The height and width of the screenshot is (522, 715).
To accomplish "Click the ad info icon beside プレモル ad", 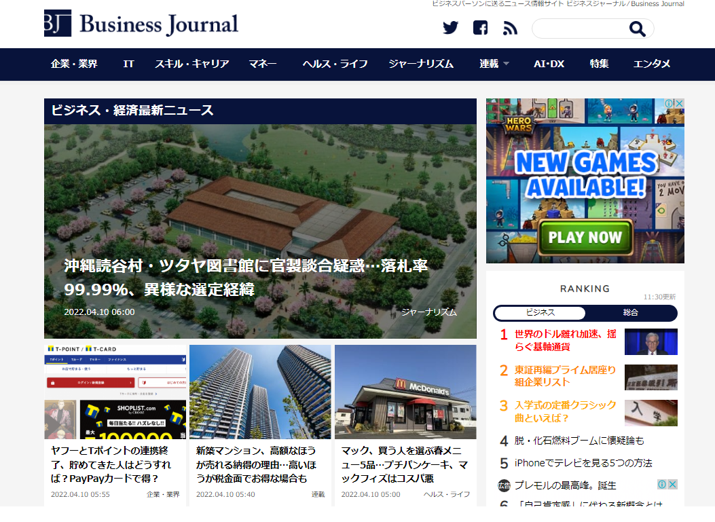I will [x=662, y=484].
